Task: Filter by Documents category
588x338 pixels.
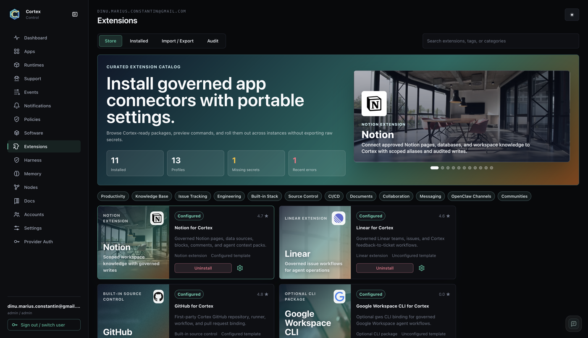Action: coord(361,196)
